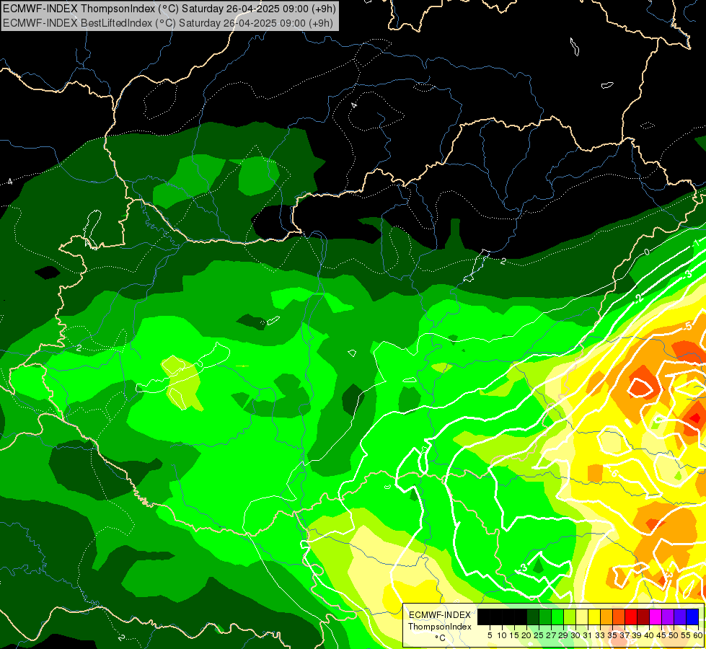Click the orange 33–35 legend swatch
Viewport: 706px width, 649px height.
point(606,617)
